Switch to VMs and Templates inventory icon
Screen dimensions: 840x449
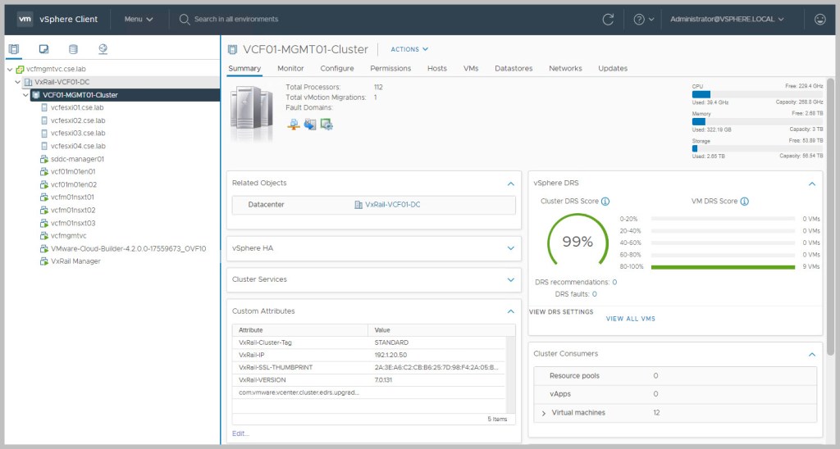pos(44,49)
